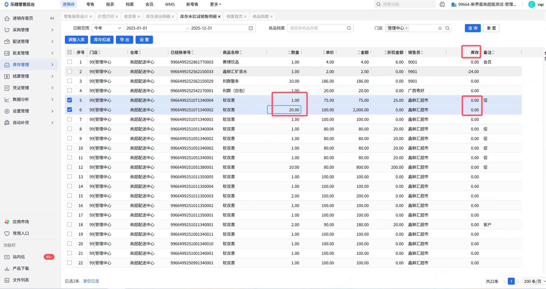The image size is (546, 289).
Task: Click the printer icon in top bar
Action: pyautogui.click(x=442, y=4)
